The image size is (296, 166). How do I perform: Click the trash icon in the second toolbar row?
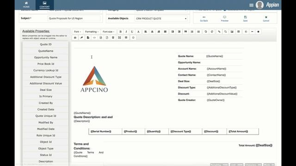(113, 37)
